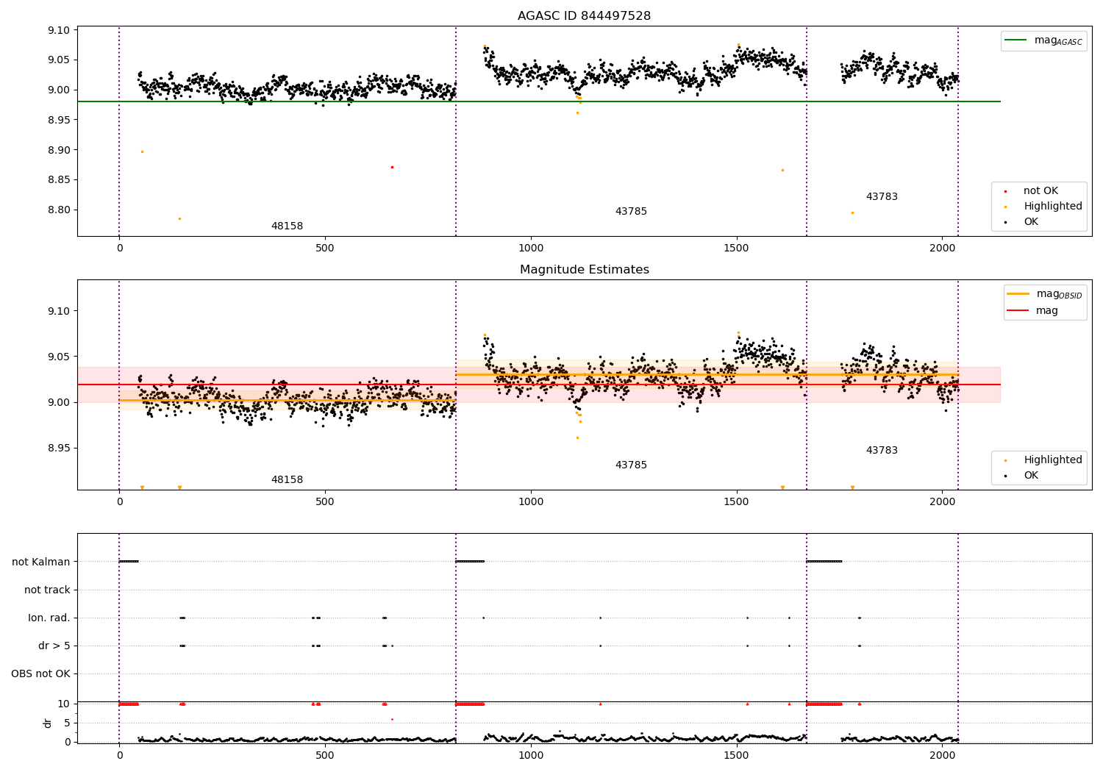Click the isolated red dr point near 6
Image resolution: width=1103 pixels, height=772 pixels.
(392, 719)
